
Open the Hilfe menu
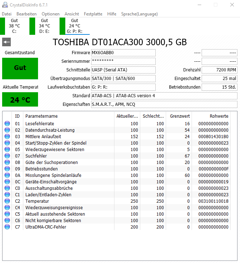click(x=112, y=14)
